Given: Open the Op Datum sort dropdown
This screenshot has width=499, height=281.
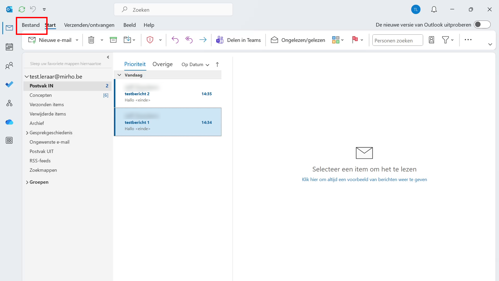Looking at the screenshot, I should [x=195, y=65].
